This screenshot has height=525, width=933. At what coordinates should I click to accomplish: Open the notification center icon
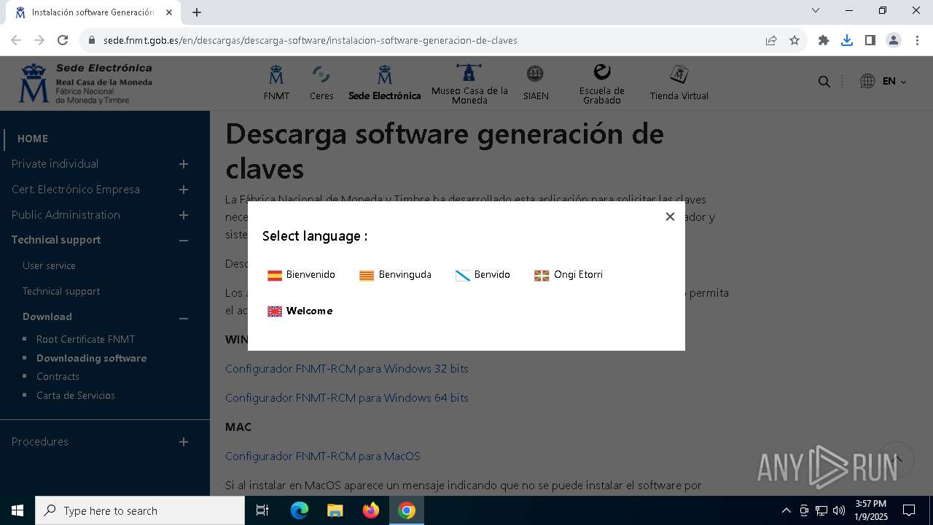click(909, 510)
